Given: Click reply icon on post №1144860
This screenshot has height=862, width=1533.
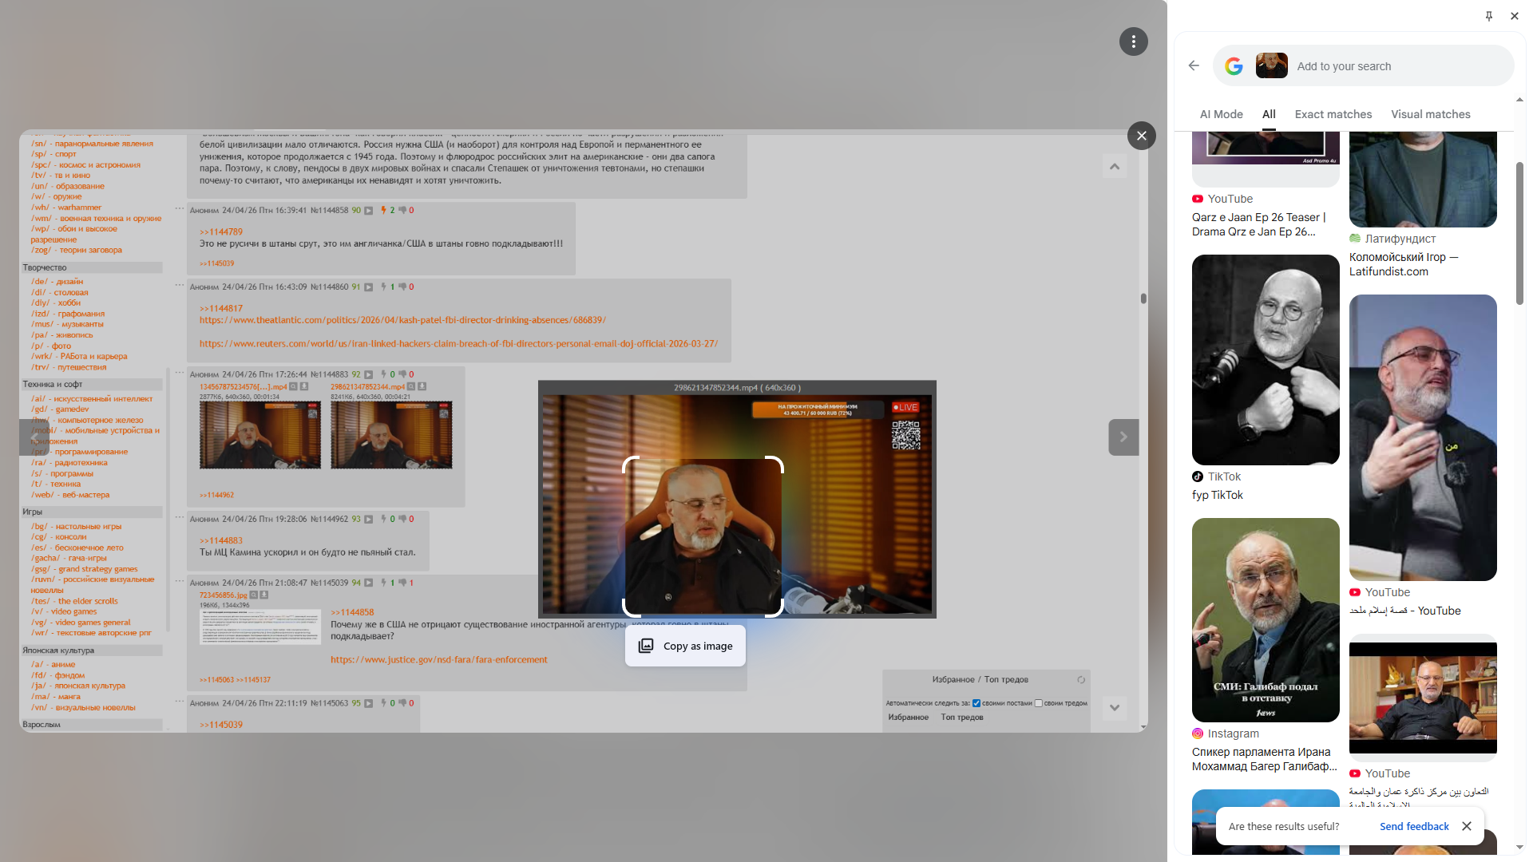Looking at the screenshot, I should 368,287.
